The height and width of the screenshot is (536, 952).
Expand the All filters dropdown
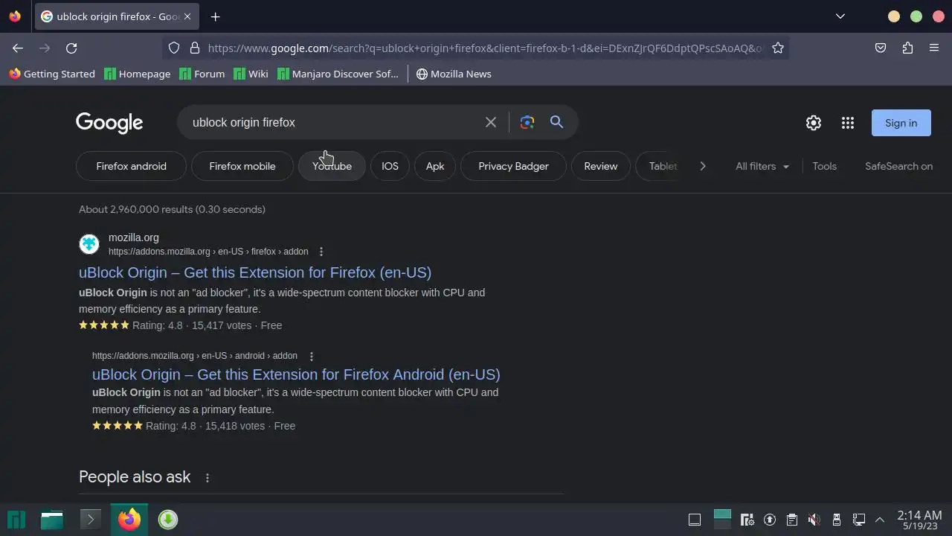(762, 166)
